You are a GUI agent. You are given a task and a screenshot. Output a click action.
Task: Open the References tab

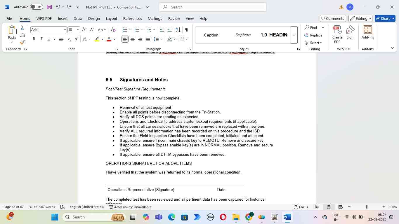133,18
